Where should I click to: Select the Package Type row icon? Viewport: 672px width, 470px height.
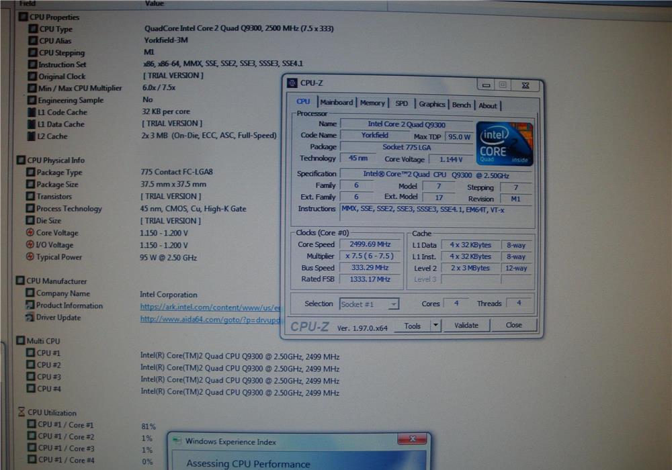(x=30, y=172)
